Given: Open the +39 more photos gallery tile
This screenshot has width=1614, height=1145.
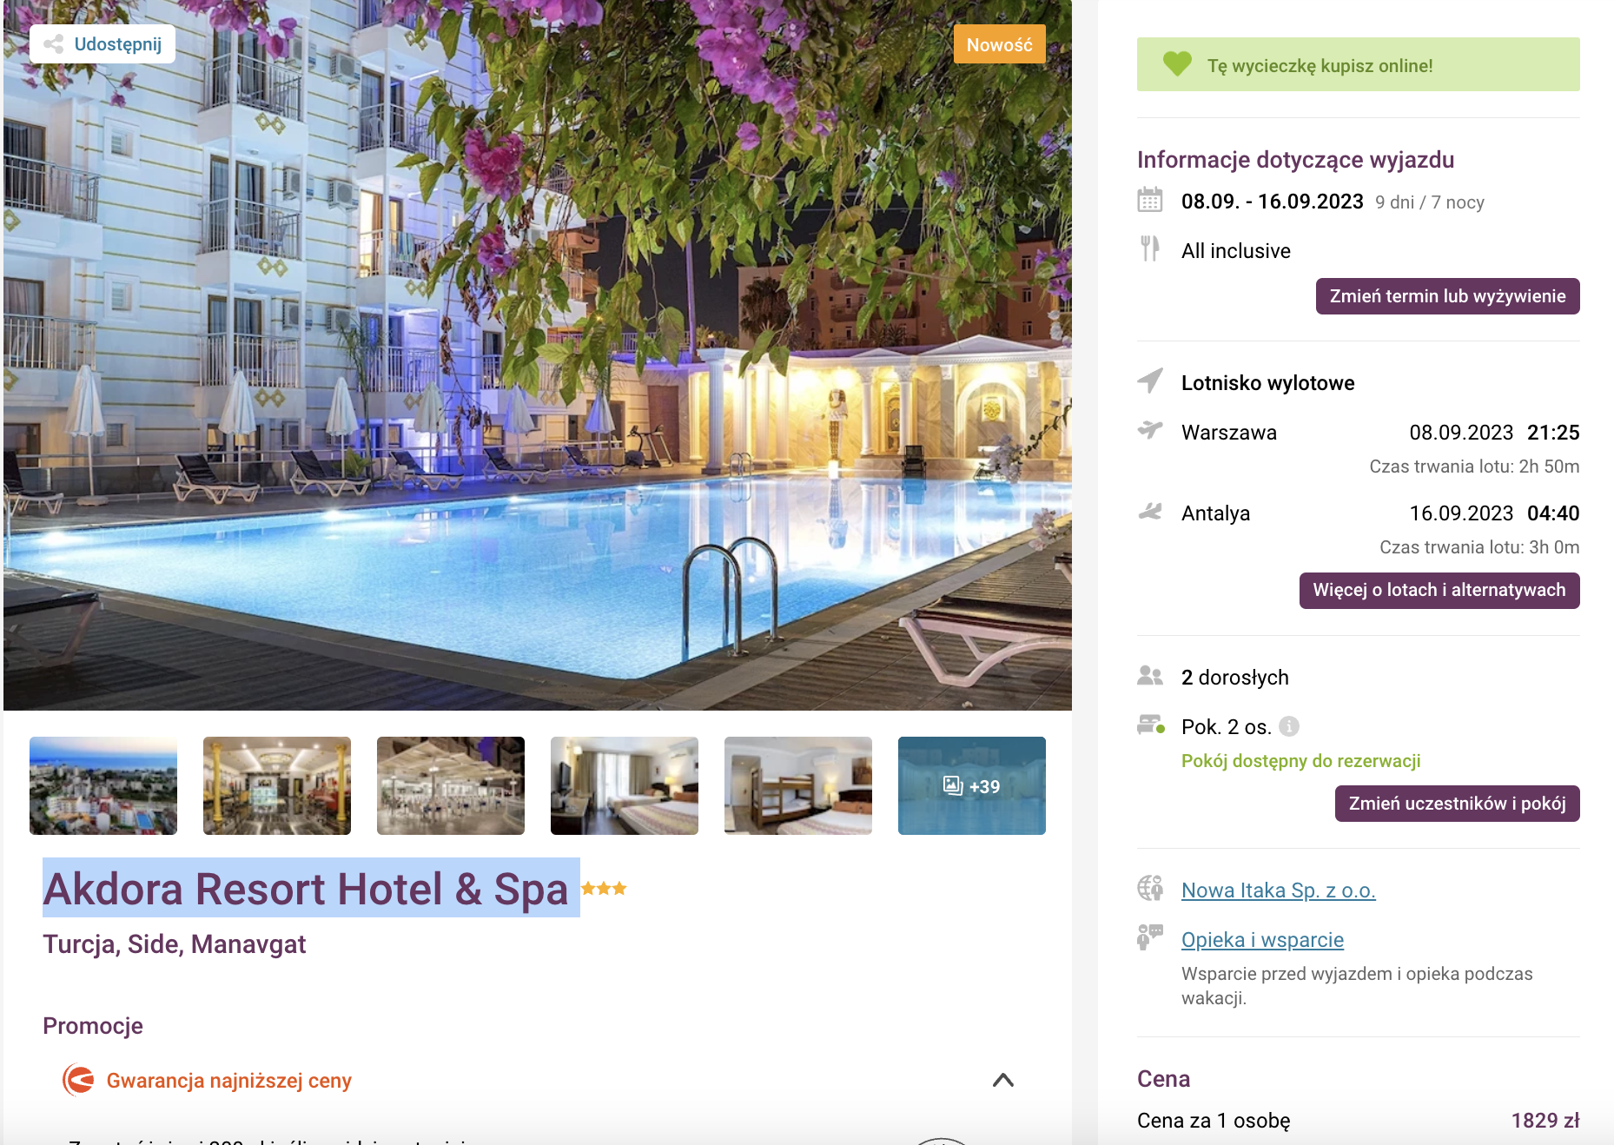Looking at the screenshot, I should pos(972,786).
